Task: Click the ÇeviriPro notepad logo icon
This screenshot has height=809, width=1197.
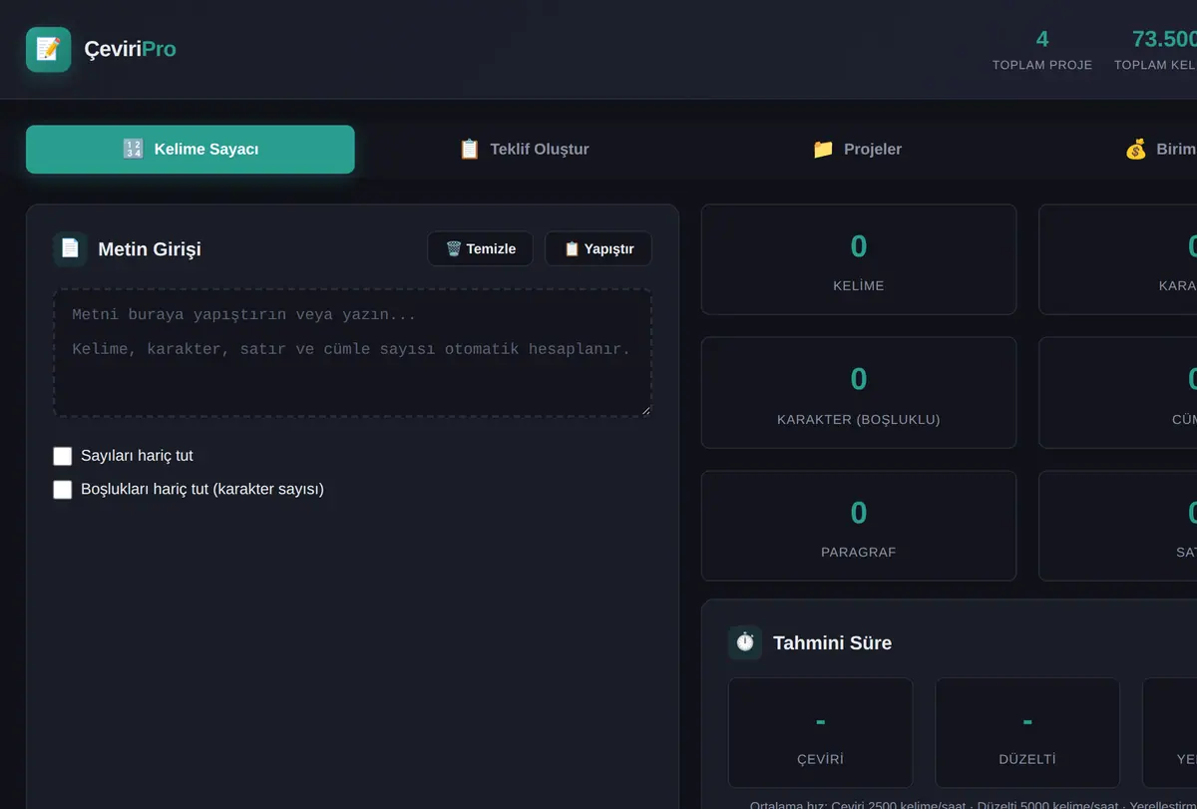Action: [x=48, y=49]
